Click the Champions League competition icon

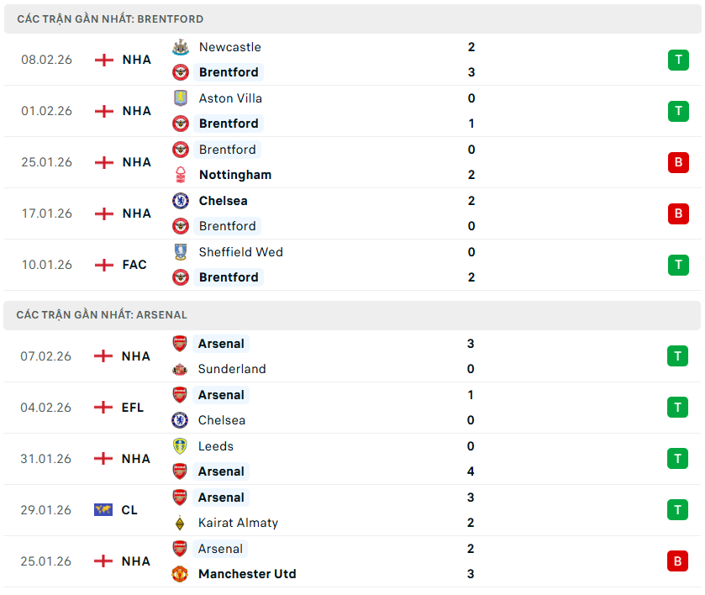pyautogui.click(x=102, y=509)
